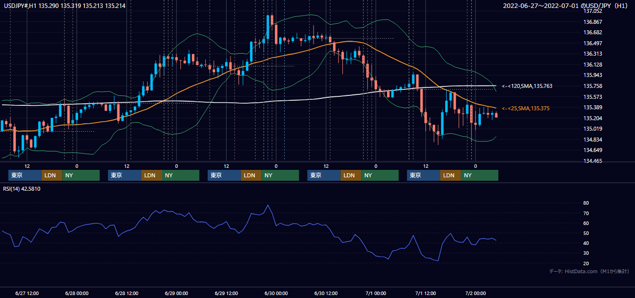The image size is (635, 298).
Task: Click price axis value 135.019
Action: point(593,129)
